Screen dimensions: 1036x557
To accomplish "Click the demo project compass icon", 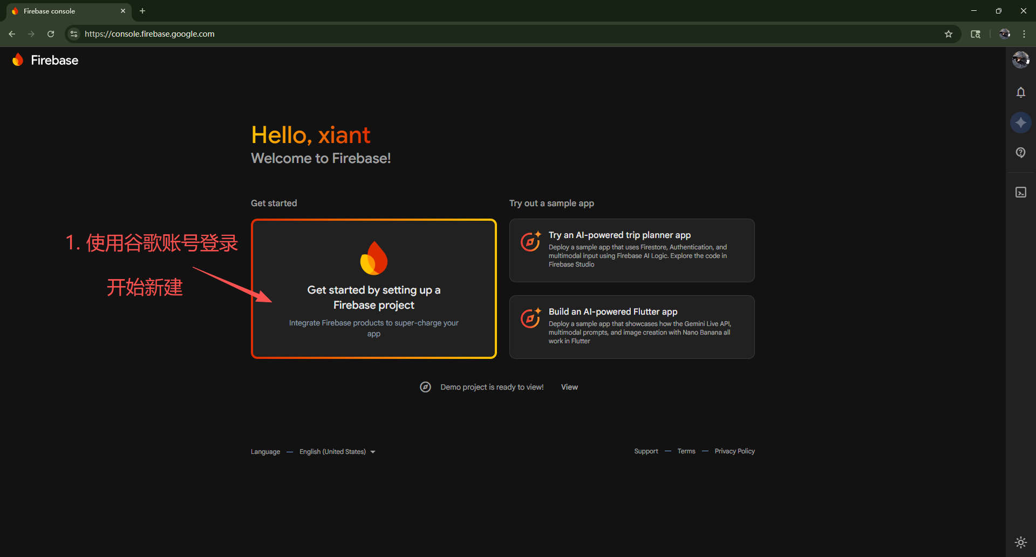I will pos(425,387).
